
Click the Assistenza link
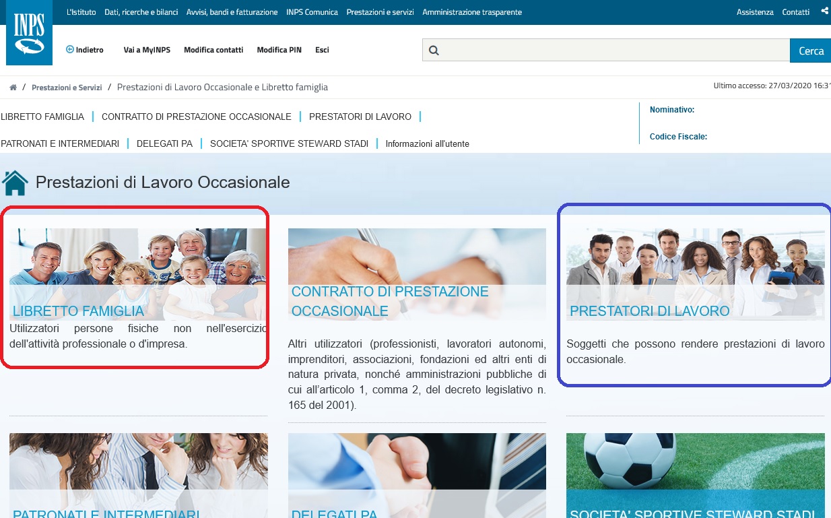pyautogui.click(x=754, y=11)
